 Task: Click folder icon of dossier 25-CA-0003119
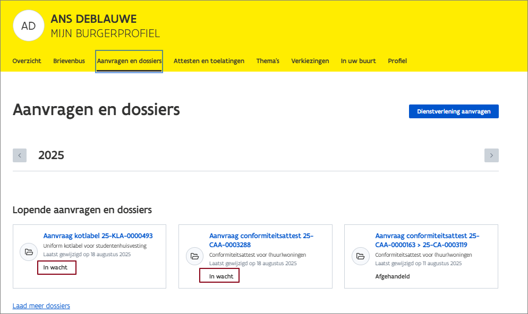pyautogui.click(x=360, y=257)
